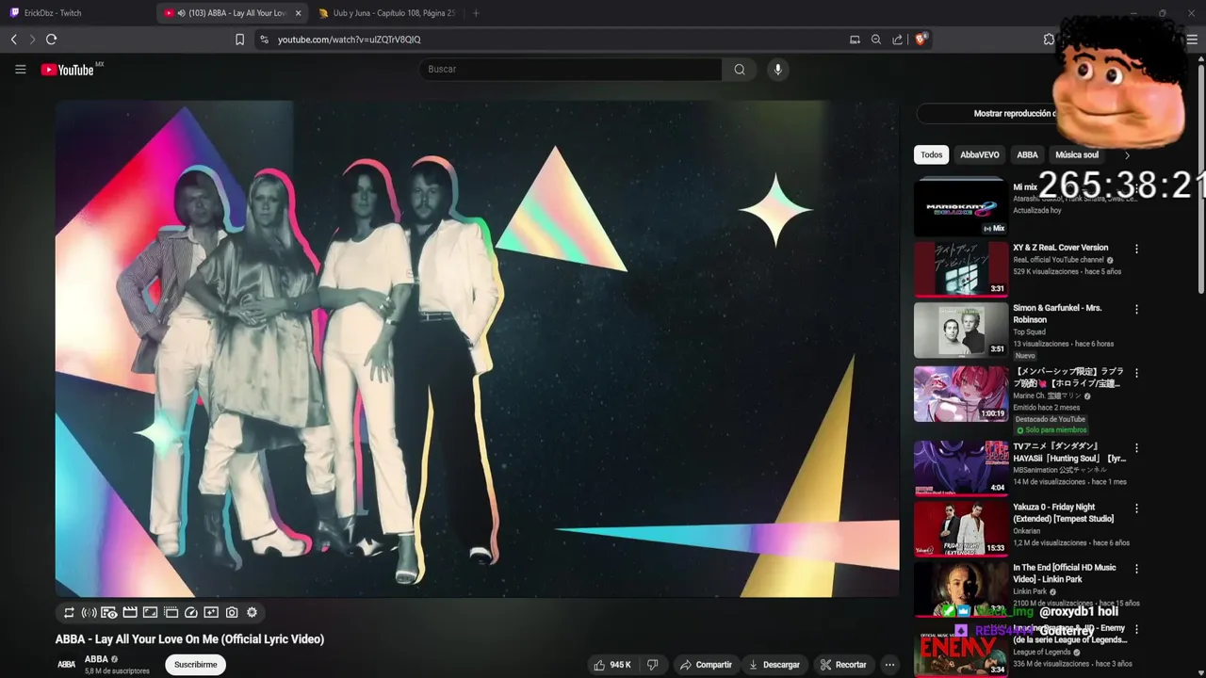Open Yakuza 0 - Friday Night thumbnail
This screenshot has width=1206, height=678.
(x=961, y=528)
